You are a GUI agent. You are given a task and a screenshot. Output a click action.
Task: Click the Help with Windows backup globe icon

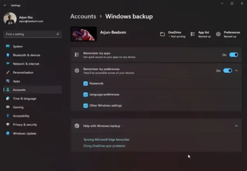pos(77,126)
